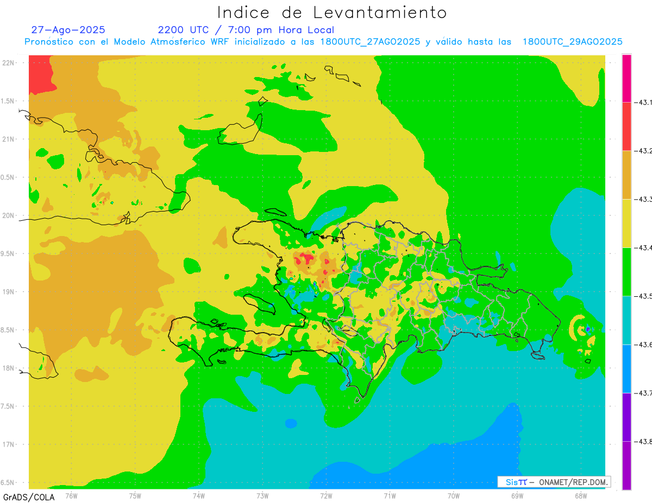Image resolution: width=652 pixels, height=503 pixels.
Task: Click the '-43.6' color bar value
Action: click(644, 345)
